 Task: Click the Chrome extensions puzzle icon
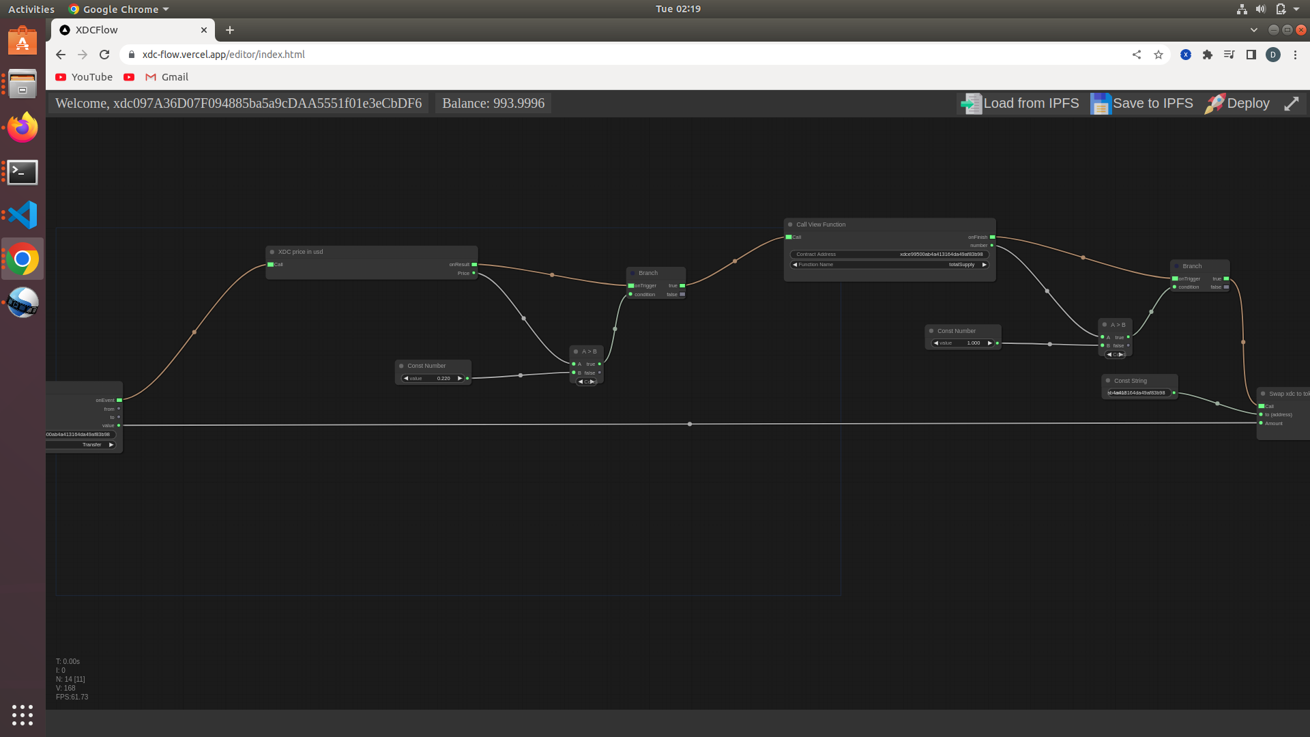1208,55
